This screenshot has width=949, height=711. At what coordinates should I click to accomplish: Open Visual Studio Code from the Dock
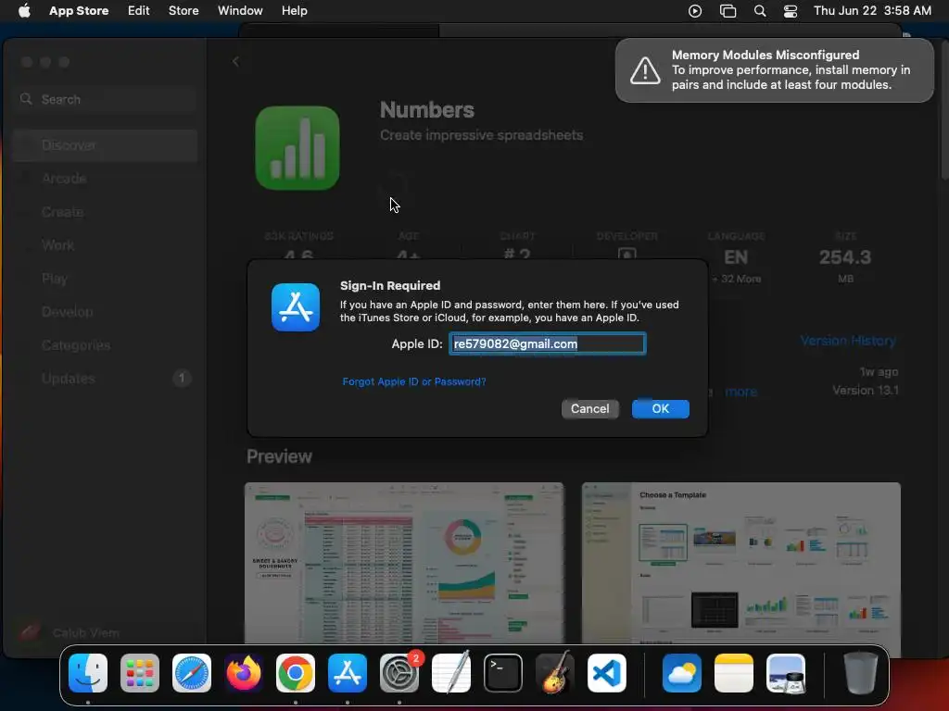(607, 673)
